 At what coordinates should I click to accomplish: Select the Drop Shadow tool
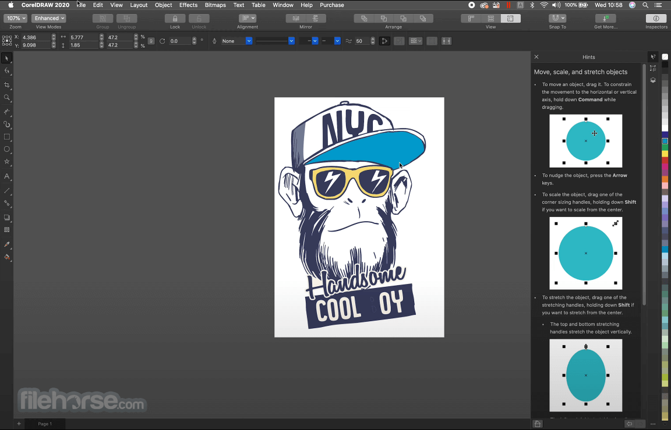pyautogui.click(x=7, y=218)
